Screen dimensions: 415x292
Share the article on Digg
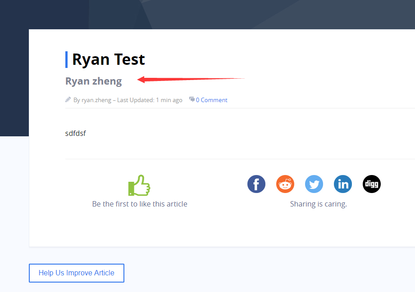372,184
